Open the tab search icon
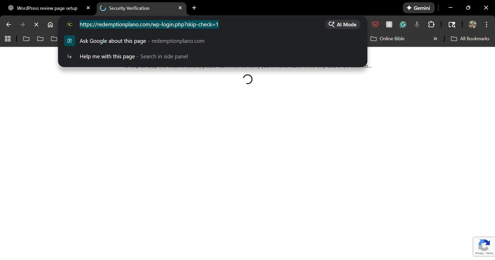 (452, 25)
